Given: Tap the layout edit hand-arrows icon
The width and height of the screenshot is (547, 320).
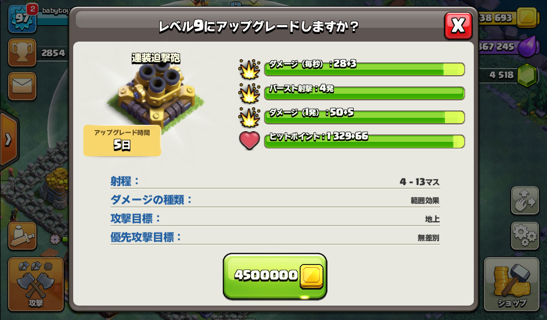Looking at the screenshot, I should pos(525,200).
